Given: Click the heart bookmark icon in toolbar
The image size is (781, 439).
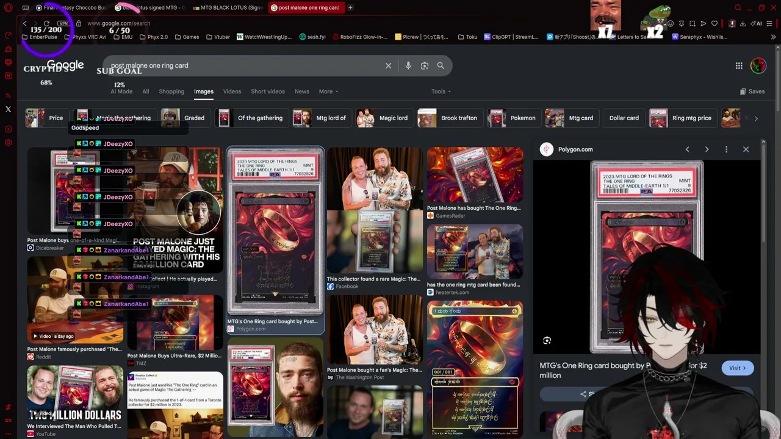Looking at the screenshot, I should pos(714,23).
